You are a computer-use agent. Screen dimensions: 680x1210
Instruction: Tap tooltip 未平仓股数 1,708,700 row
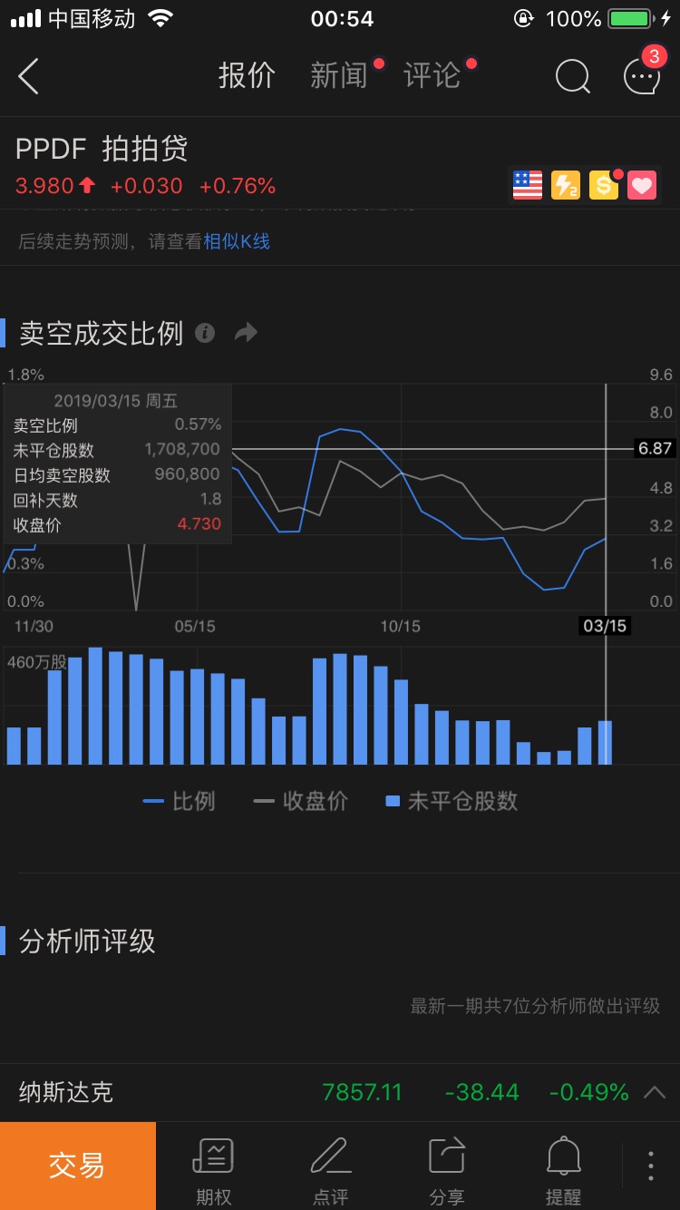117,450
